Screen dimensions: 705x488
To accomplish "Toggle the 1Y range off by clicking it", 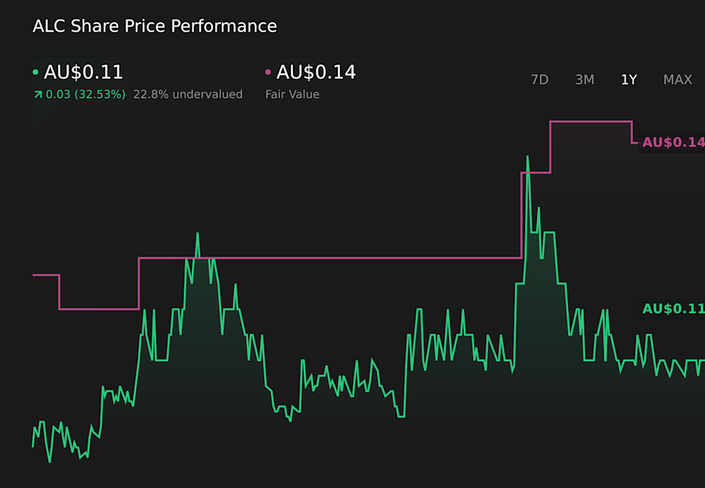I will pos(629,79).
